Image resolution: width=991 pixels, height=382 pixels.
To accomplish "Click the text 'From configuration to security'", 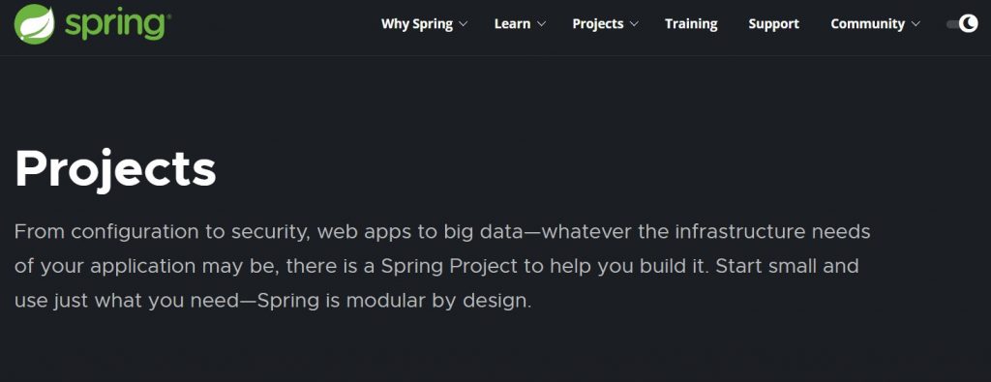I will 162,232.
